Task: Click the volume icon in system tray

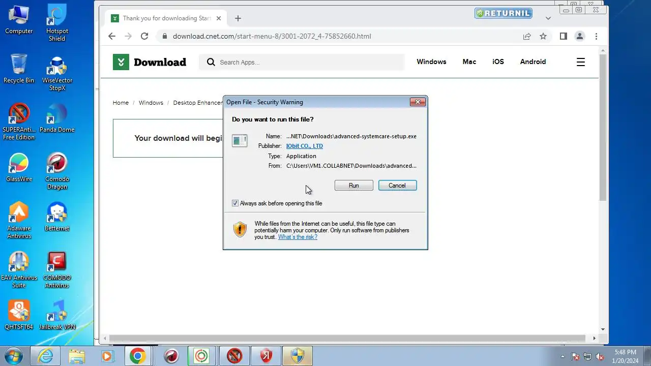Action: [x=600, y=356]
